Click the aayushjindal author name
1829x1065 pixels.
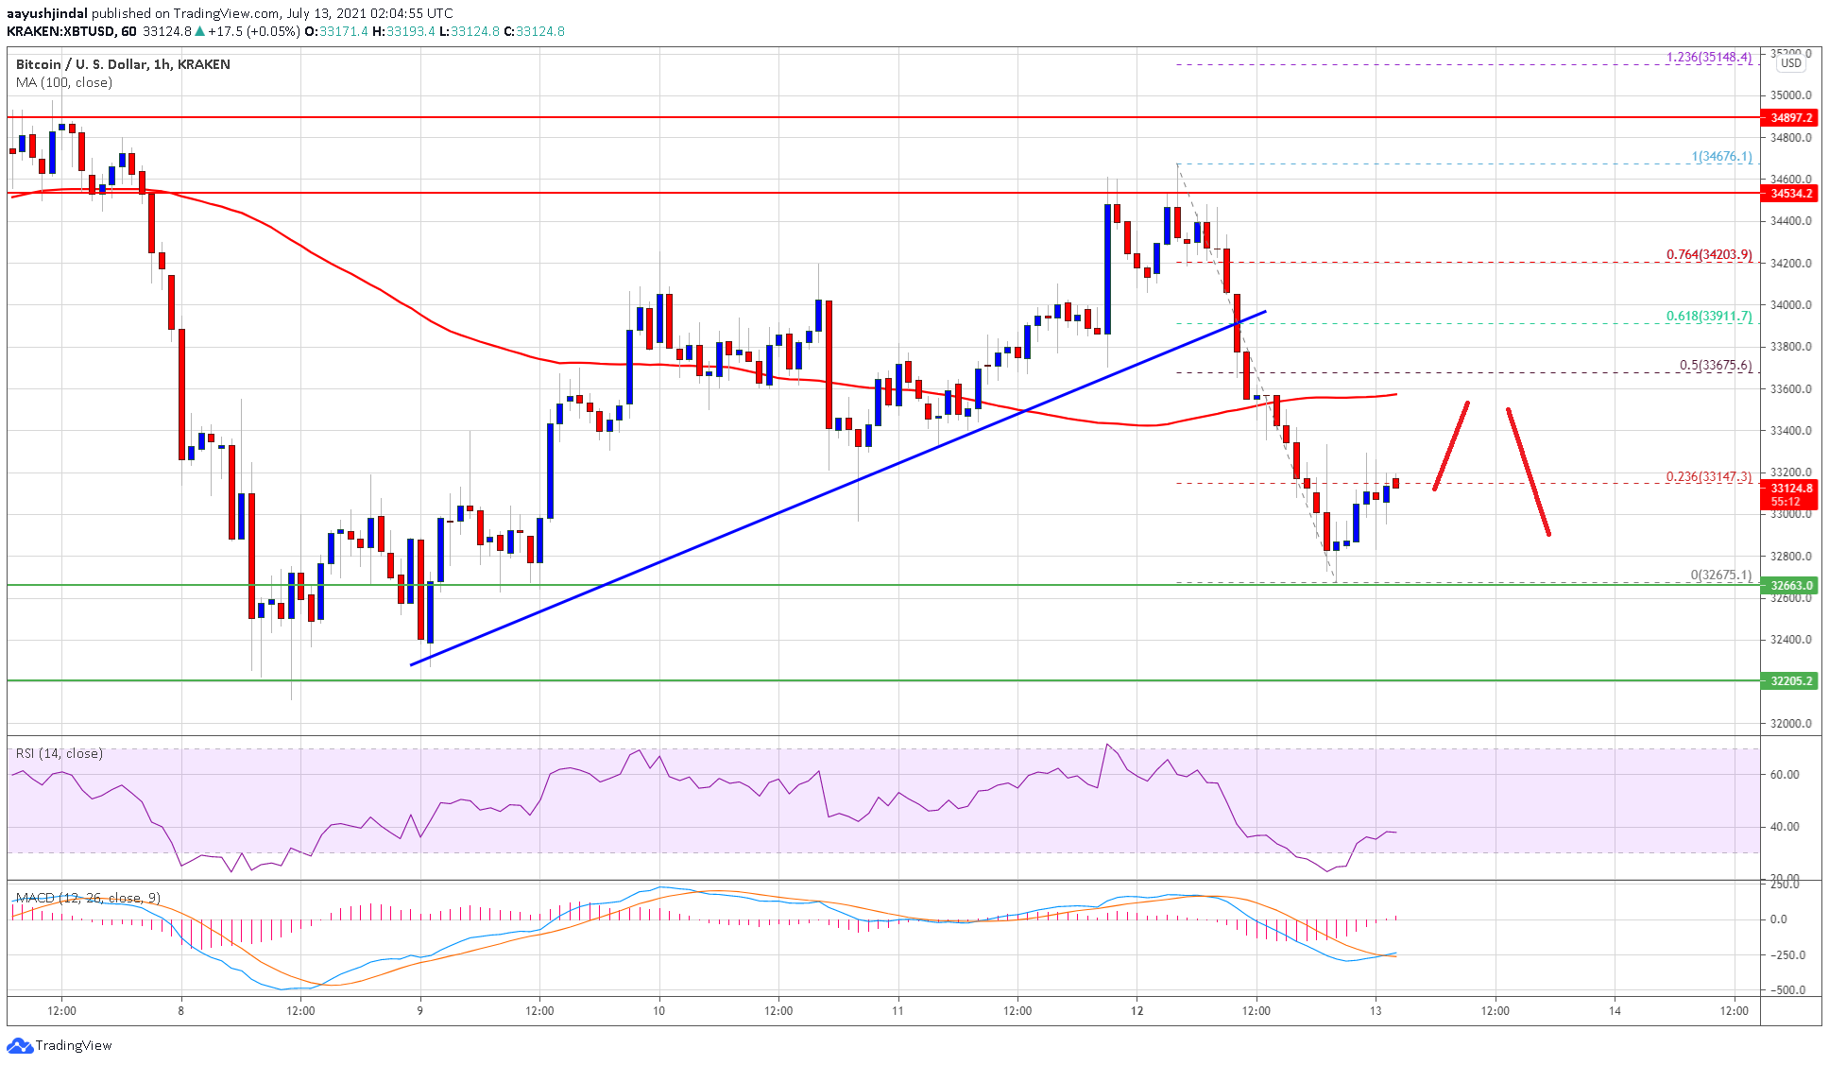pyautogui.click(x=47, y=13)
